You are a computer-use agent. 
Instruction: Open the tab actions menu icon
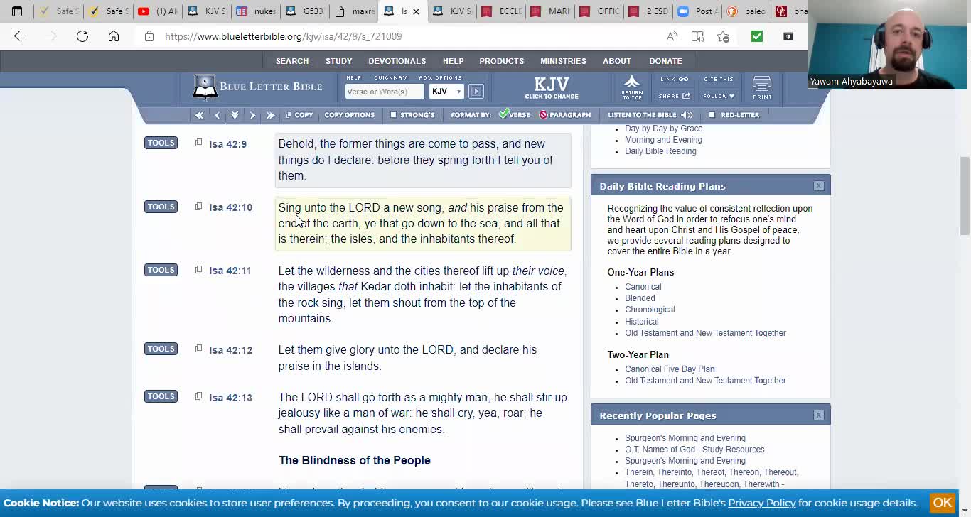pyautogui.click(x=17, y=11)
